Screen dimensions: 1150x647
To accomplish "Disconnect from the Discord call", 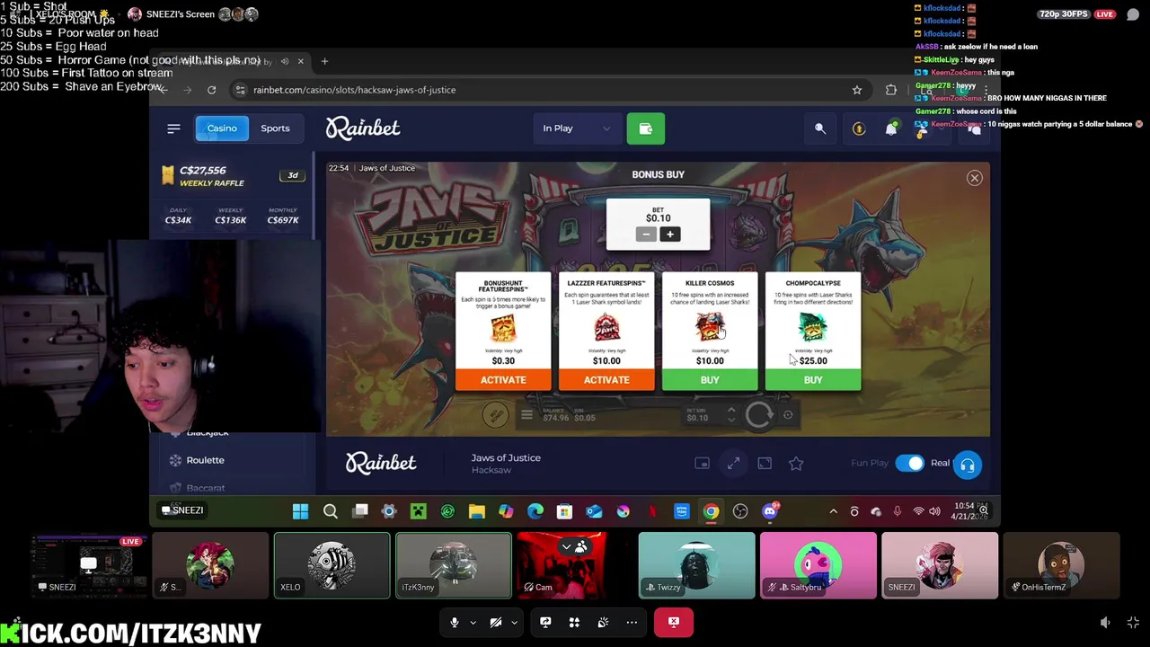I will click(674, 622).
